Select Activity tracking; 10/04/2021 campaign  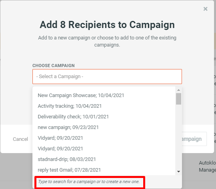[104, 106]
